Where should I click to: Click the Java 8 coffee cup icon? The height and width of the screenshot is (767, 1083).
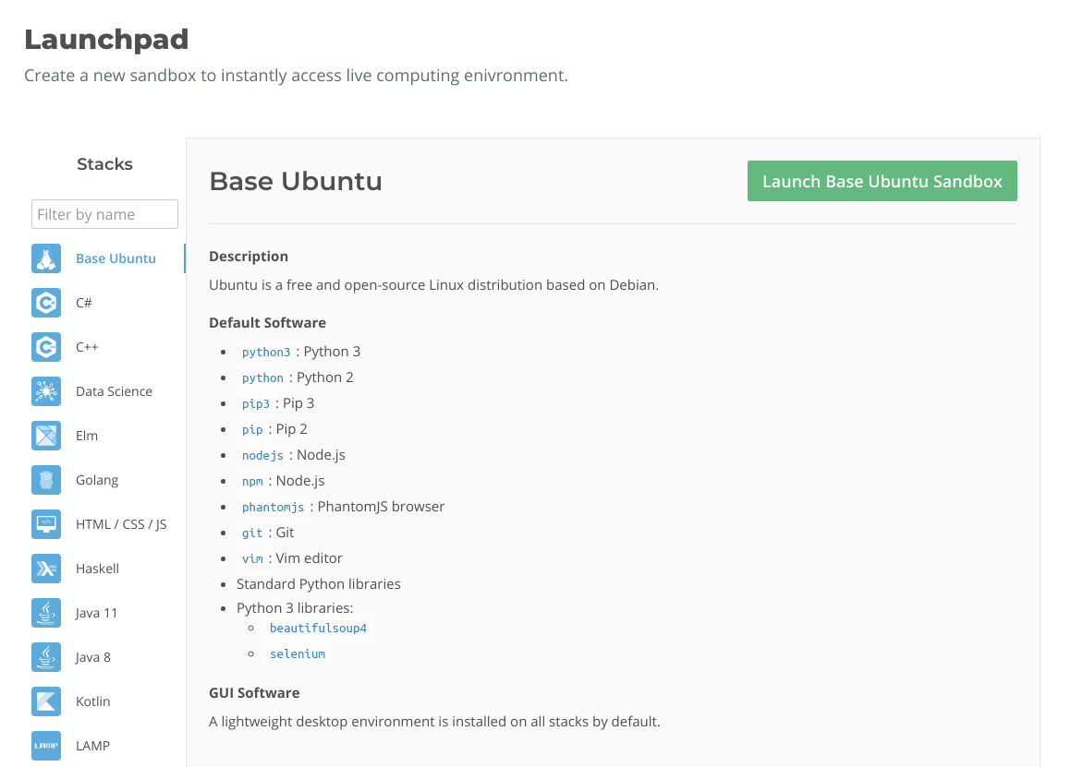tap(46, 657)
